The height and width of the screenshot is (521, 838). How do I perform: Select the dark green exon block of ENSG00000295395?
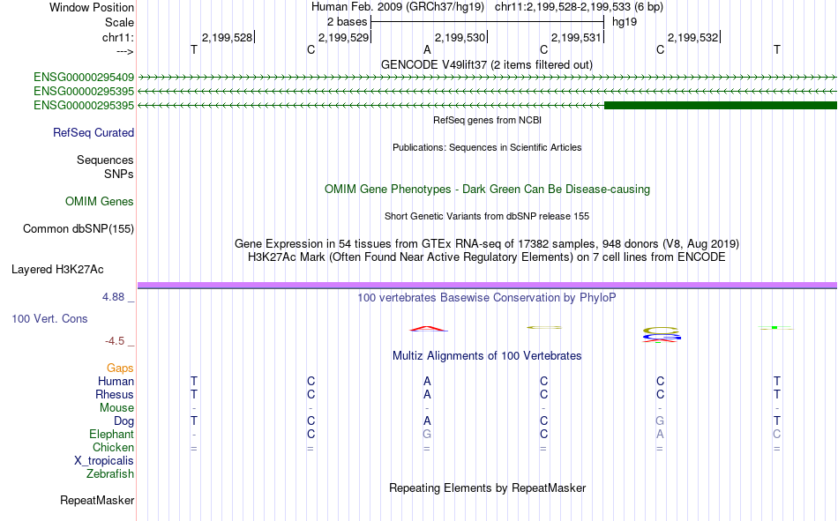(x=721, y=105)
